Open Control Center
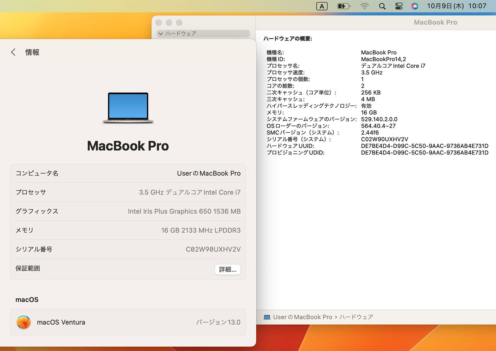The image size is (496, 351). click(398, 6)
